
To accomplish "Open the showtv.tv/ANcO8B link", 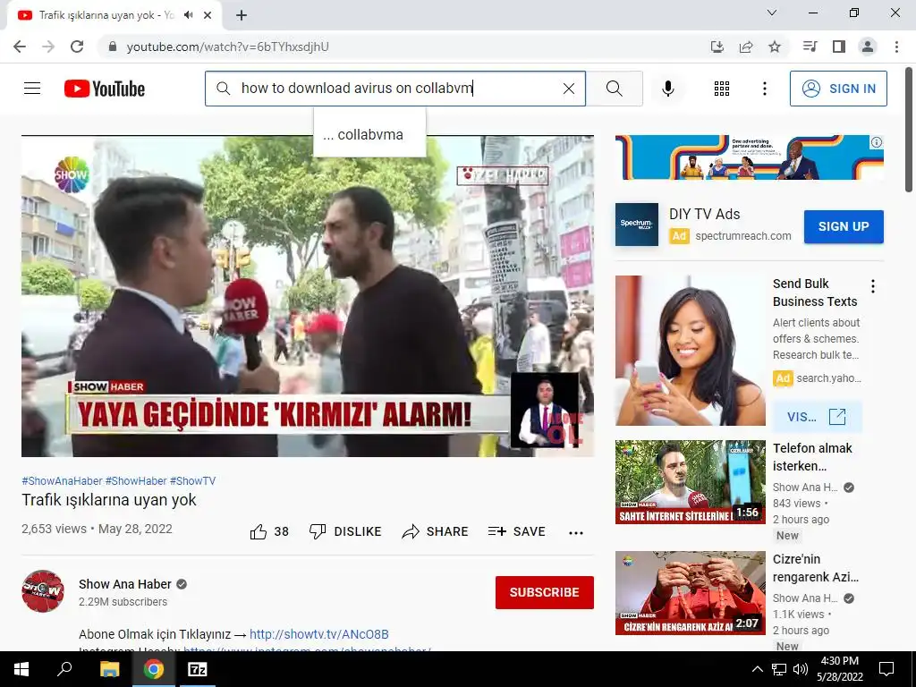I will [319, 634].
